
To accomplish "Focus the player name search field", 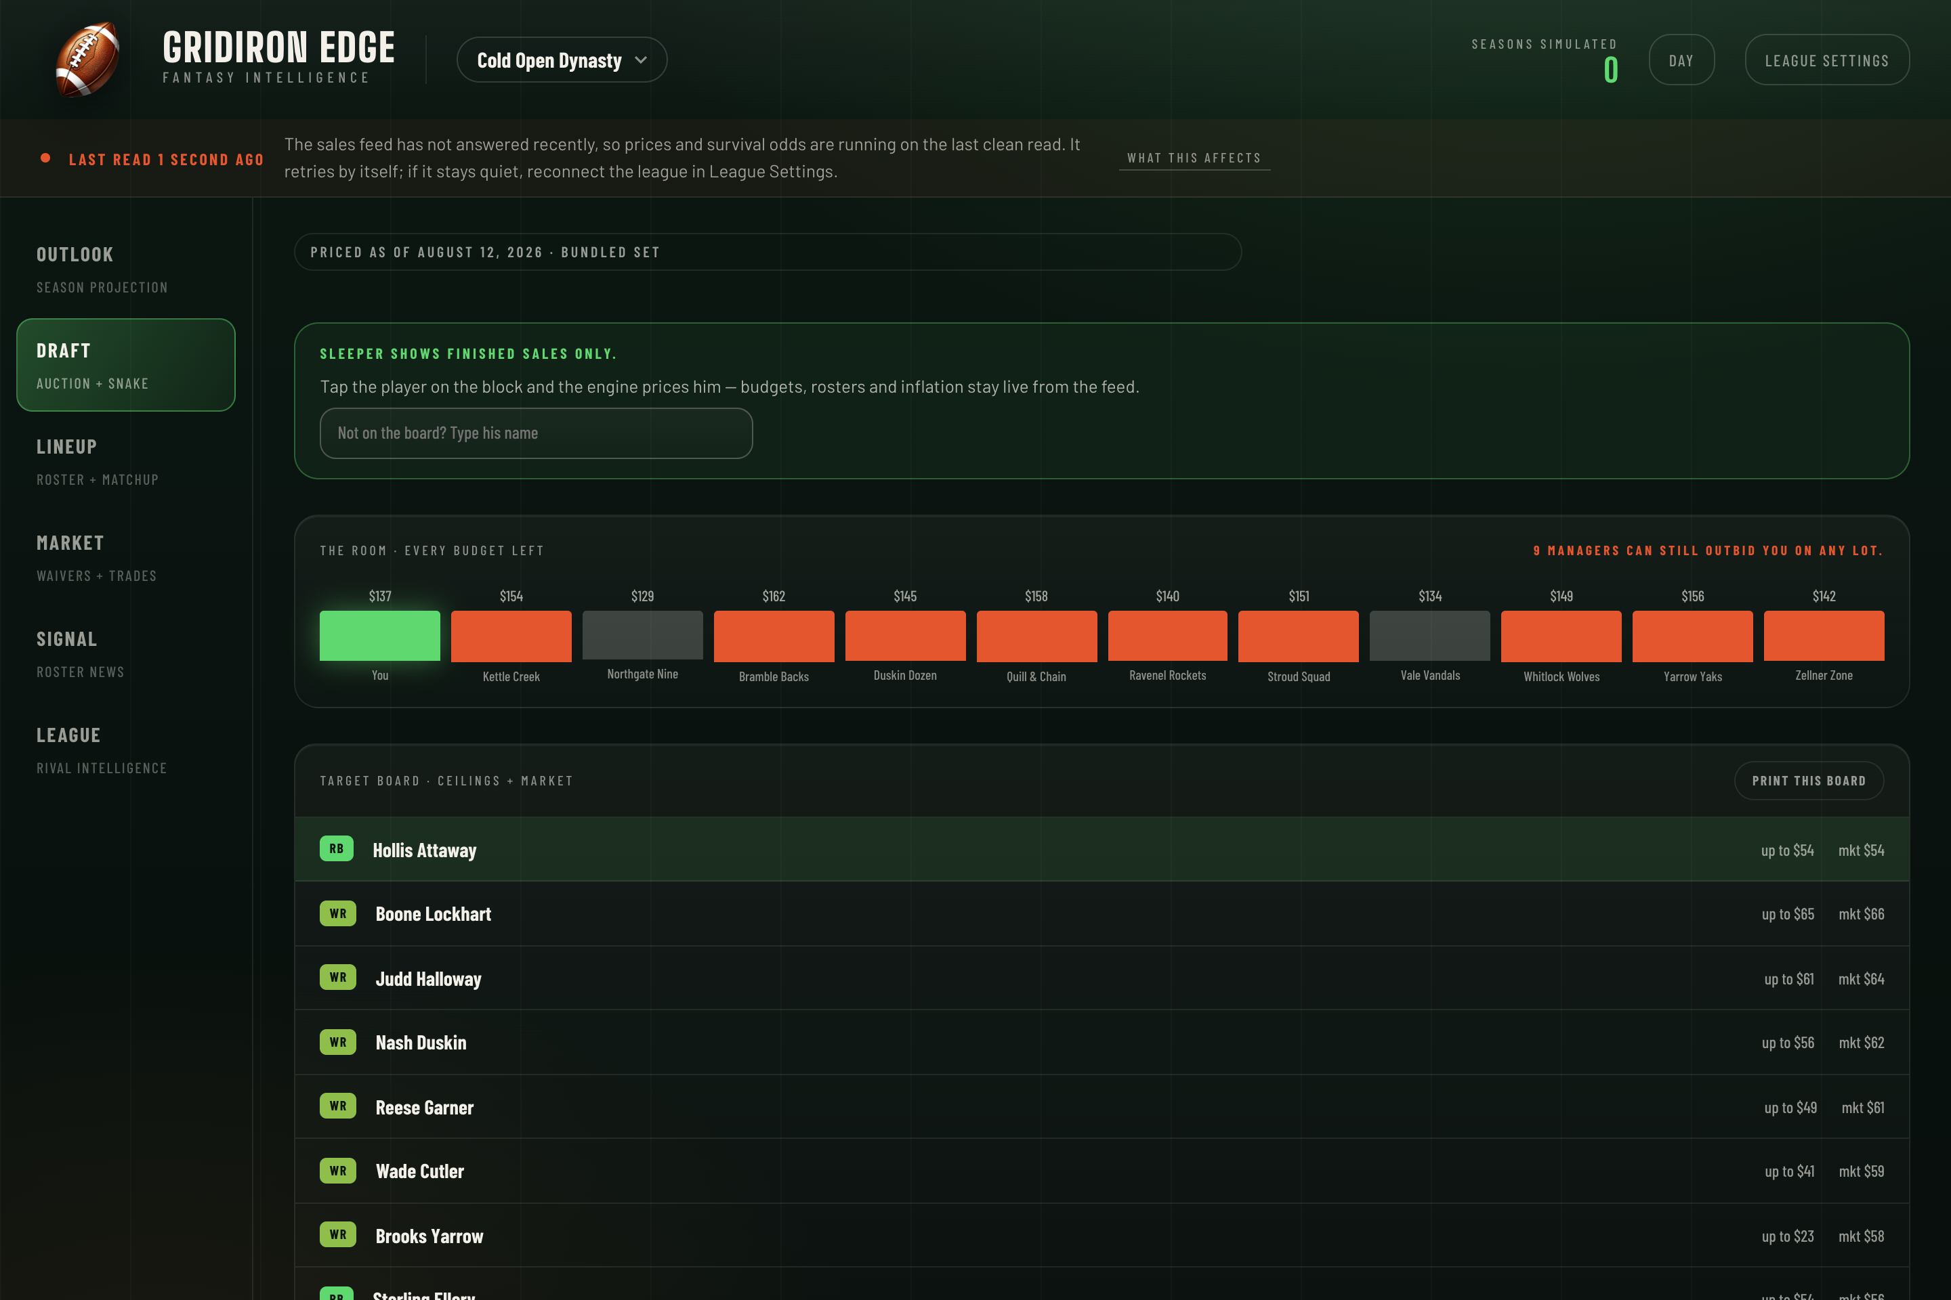I will click(x=536, y=433).
